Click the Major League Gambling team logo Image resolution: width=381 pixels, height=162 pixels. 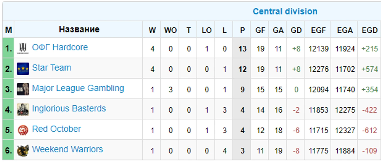click(23, 89)
